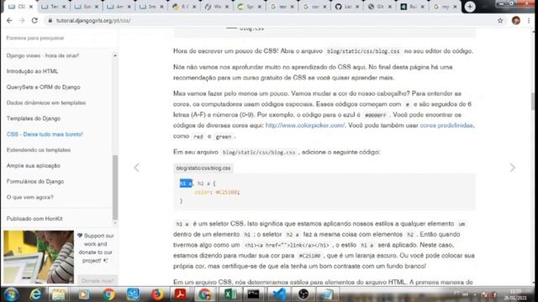Open 'CSS - Deixe tudo mais bonito!' chapter
Screen dimensions: 538x302
[x=45, y=134]
